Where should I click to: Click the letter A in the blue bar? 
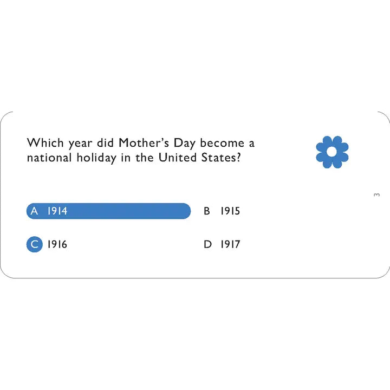coord(34,211)
